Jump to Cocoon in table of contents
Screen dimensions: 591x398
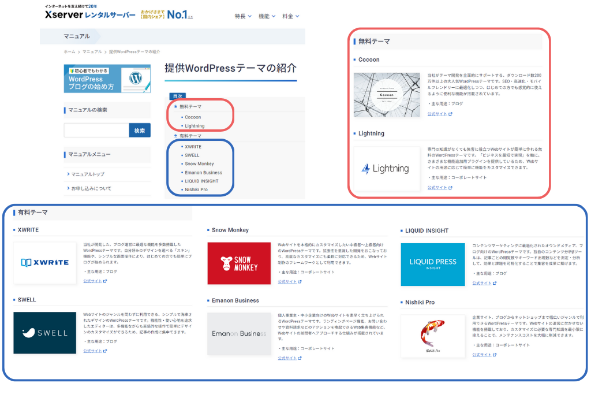click(x=193, y=117)
